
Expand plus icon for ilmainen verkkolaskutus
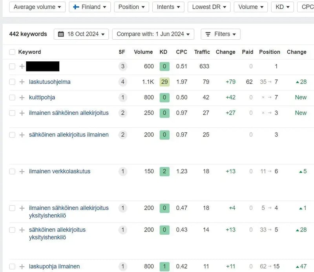point(22,171)
